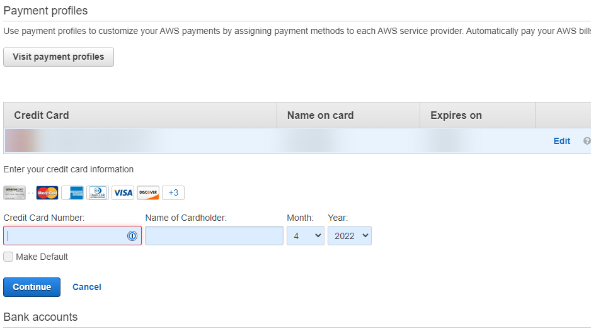Click Edit link on the saved card
This screenshot has height=334, width=591.
pyautogui.click(x=562, y=141)
